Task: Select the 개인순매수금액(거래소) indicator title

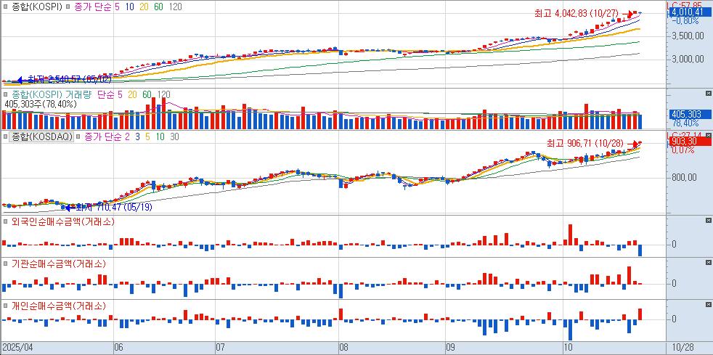Action: 59,305
